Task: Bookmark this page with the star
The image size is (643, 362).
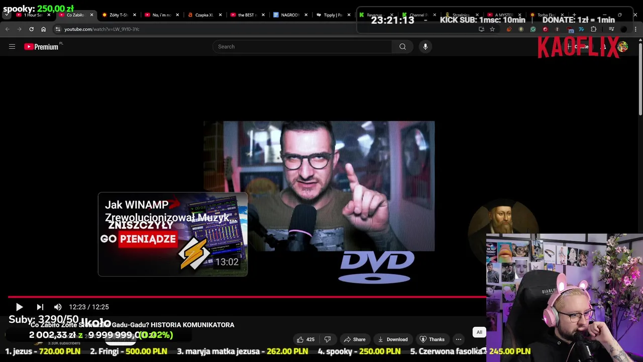Action: (x=492, y=29)
